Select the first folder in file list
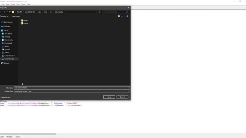246x138 pixels. (x=25, y=20)
